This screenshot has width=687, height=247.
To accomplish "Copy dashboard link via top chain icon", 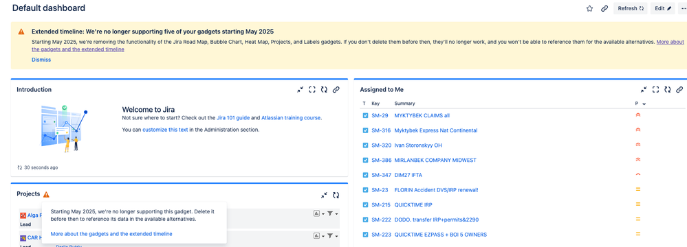I will (x=604, y=8).
